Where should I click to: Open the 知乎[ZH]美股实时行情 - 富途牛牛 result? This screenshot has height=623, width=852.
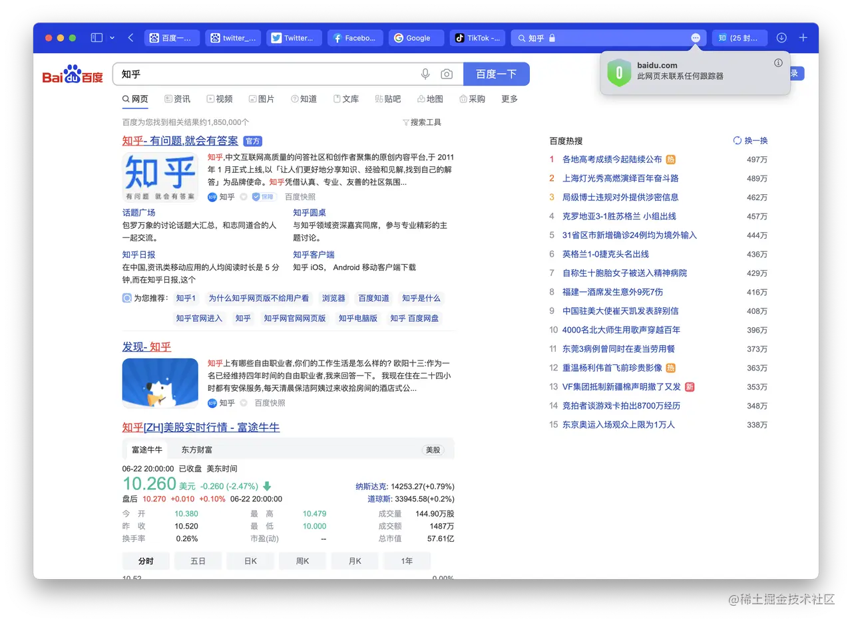pos(201,427)
